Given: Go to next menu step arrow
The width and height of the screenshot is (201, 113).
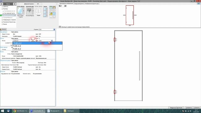Looking at the screenshot, I should [14, 4].
